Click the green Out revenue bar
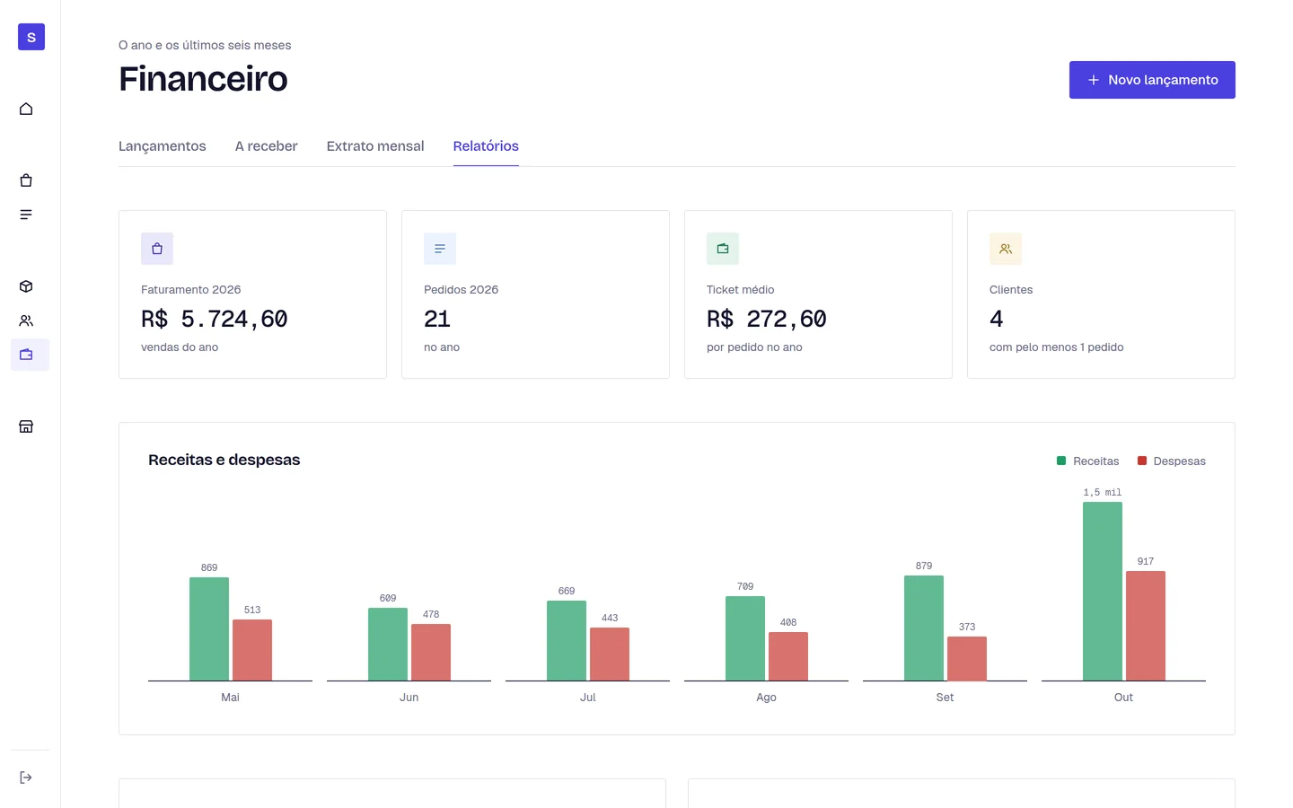The image size is (1293, 808). 1103,592
